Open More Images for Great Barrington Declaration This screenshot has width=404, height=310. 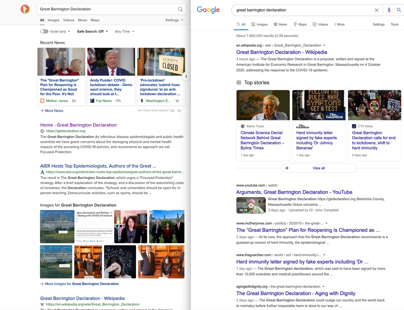click(x=80, y=284)
